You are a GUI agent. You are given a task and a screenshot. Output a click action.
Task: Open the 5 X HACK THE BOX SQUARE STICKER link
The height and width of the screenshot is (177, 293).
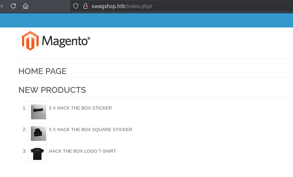[x=91, y=130]
